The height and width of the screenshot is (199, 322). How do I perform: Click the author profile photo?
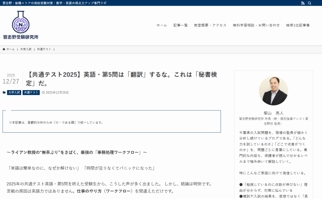(273, 91)
